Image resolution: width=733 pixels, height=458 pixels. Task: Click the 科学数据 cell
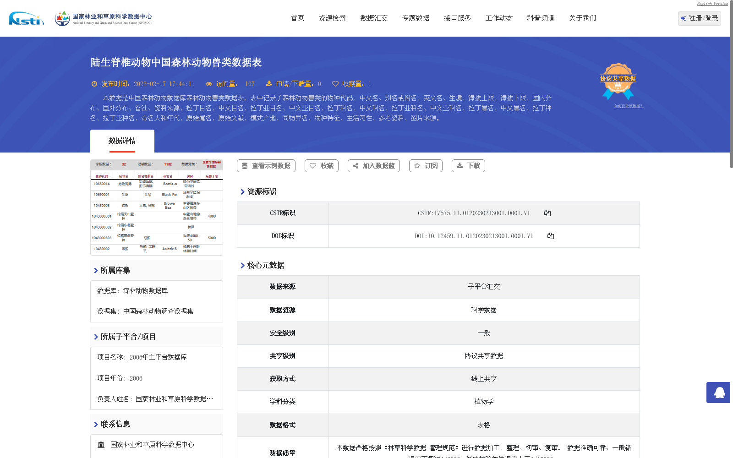point(484,310)
